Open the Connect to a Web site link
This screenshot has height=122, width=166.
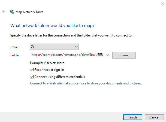85,83
